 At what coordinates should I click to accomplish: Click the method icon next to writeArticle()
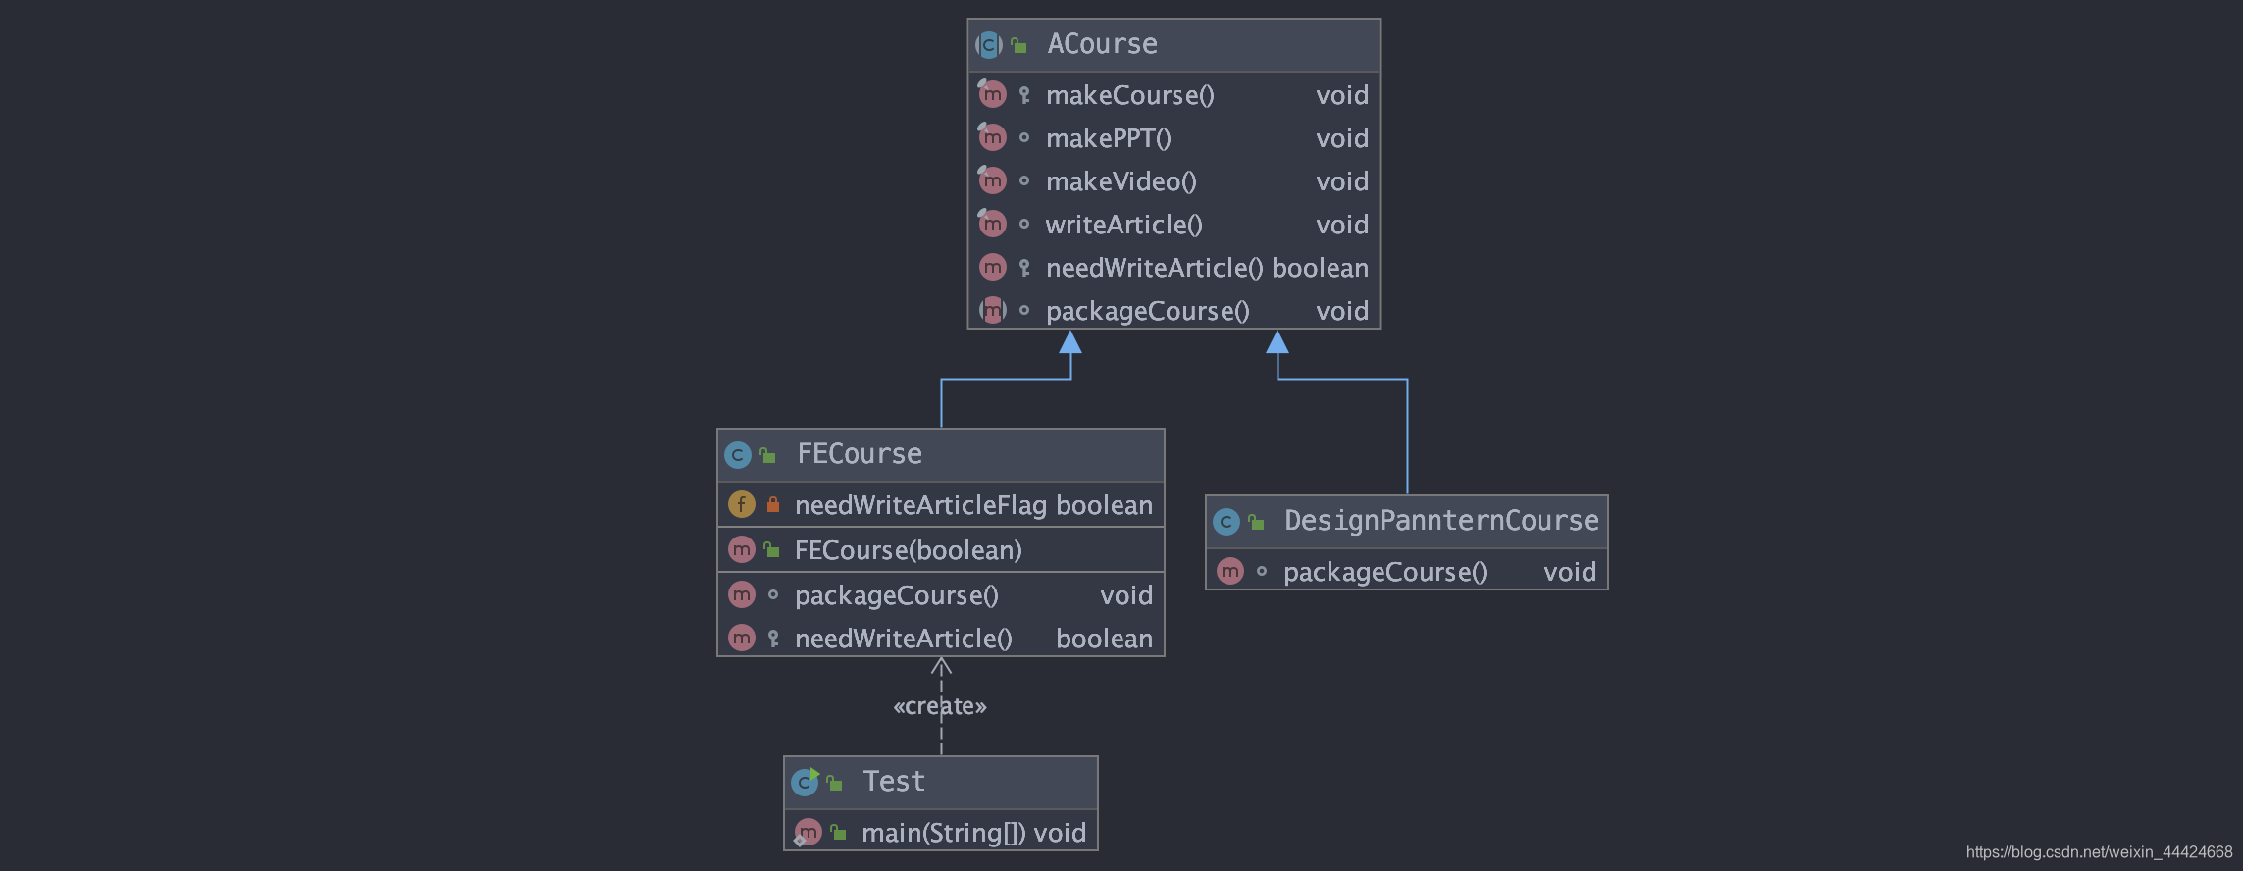click(x=992, y=224)
